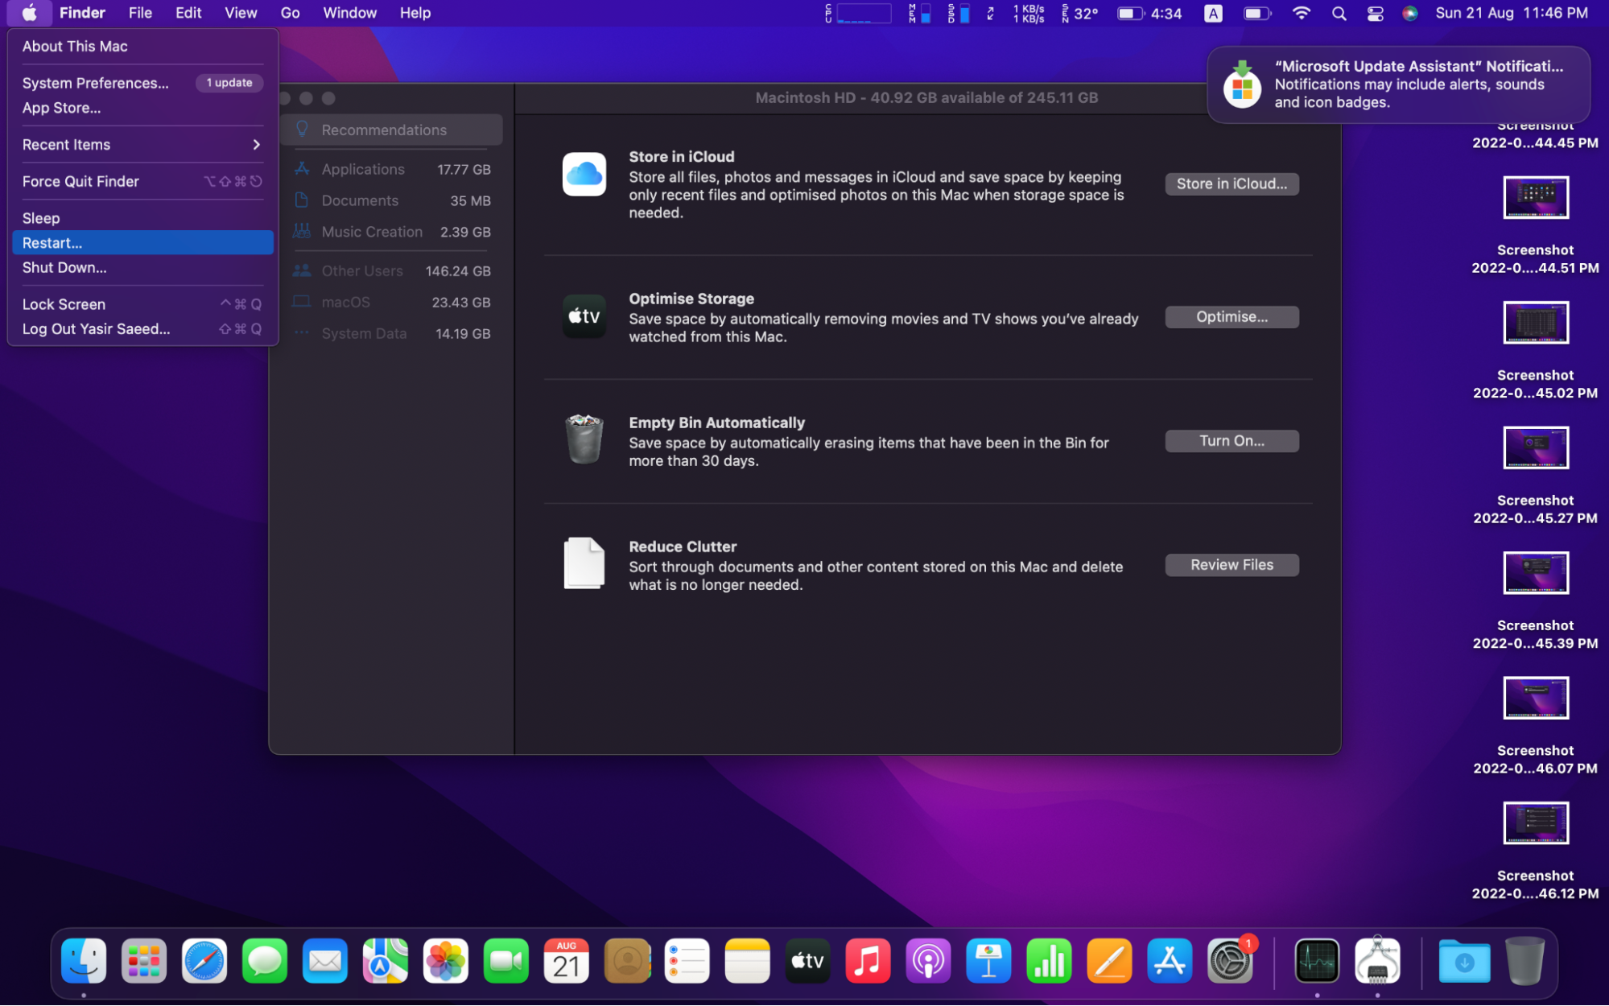Choose App Store from Apple menu

(x=142, y=108)
